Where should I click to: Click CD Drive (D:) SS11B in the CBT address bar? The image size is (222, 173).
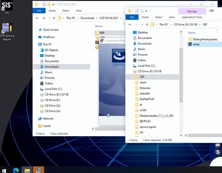tap(185, 25)
